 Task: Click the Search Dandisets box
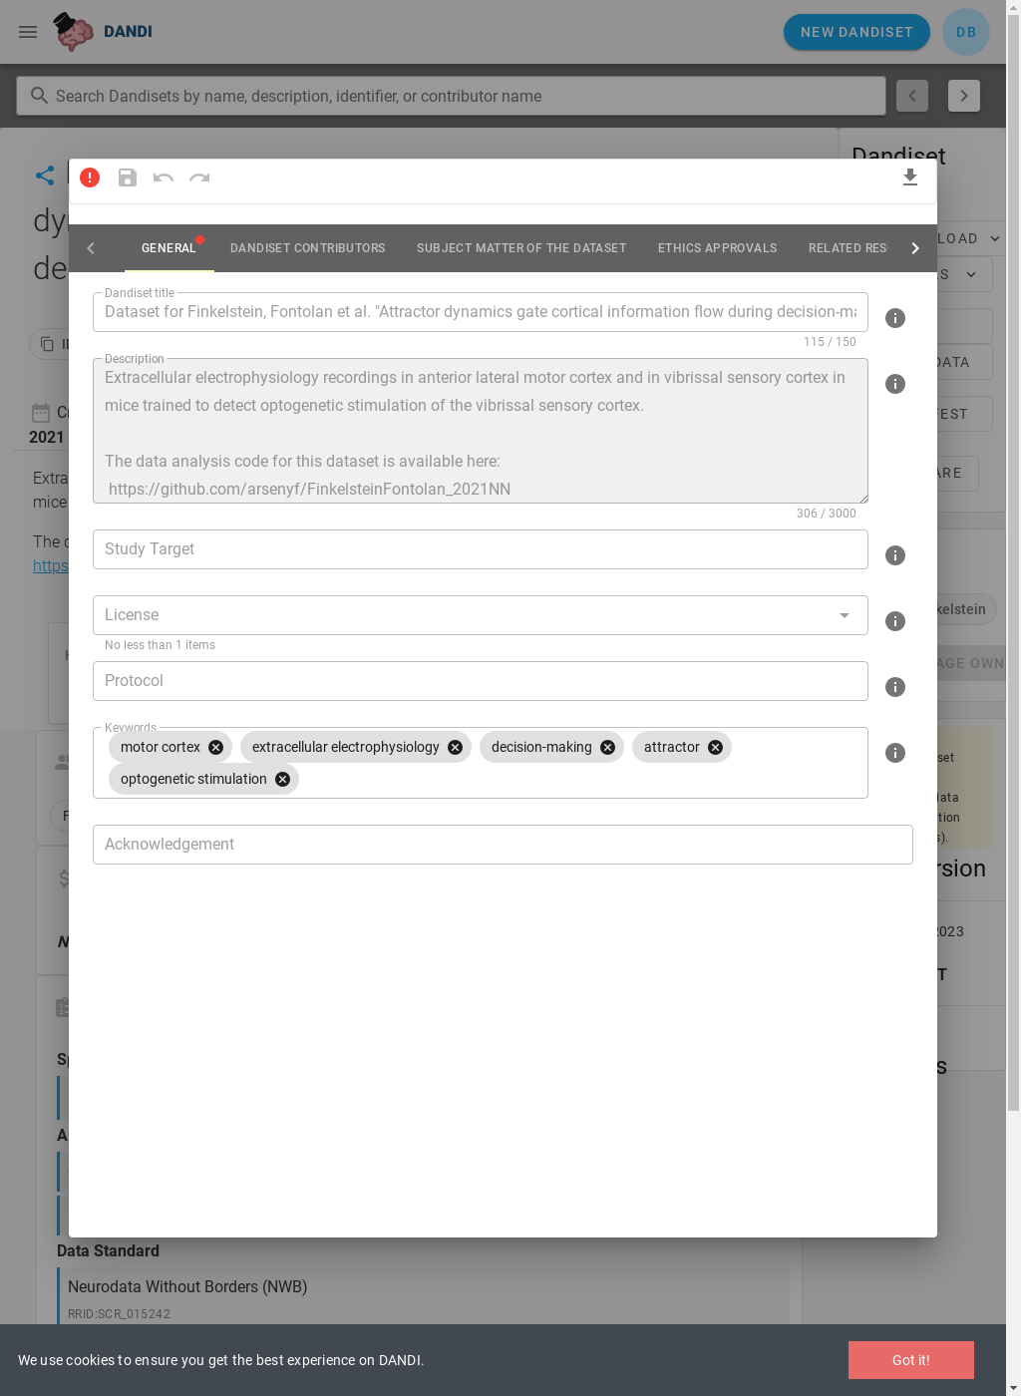[x=451, y=96]
